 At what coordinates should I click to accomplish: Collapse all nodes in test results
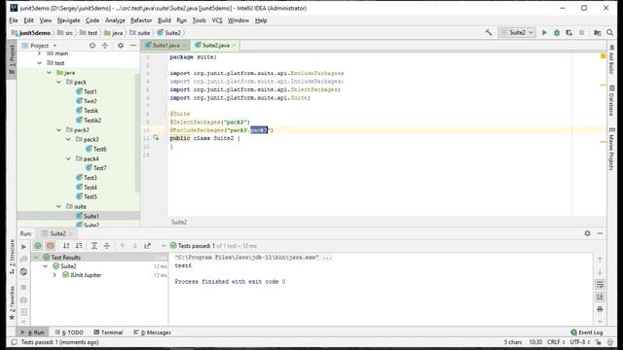[x=107, y=246]
